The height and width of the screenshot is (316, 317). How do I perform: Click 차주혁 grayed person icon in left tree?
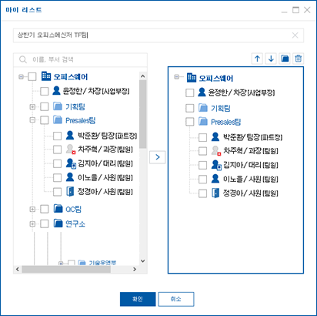coord(70,150)
